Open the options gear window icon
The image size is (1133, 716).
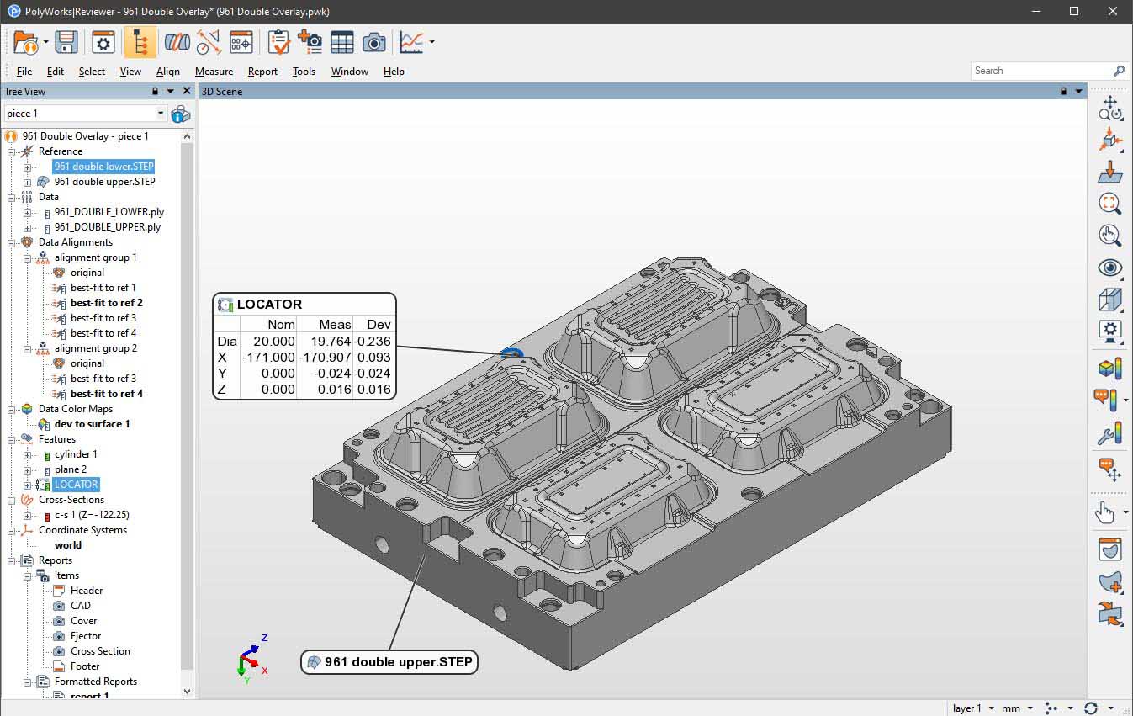103,42
